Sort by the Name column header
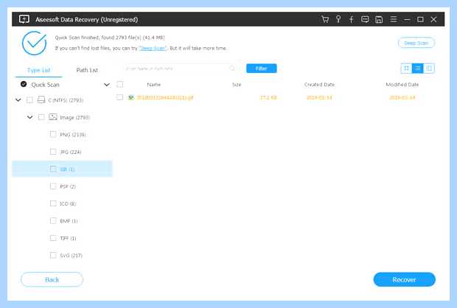The height and width of the screenshot is (308, 457). [154, 85]
